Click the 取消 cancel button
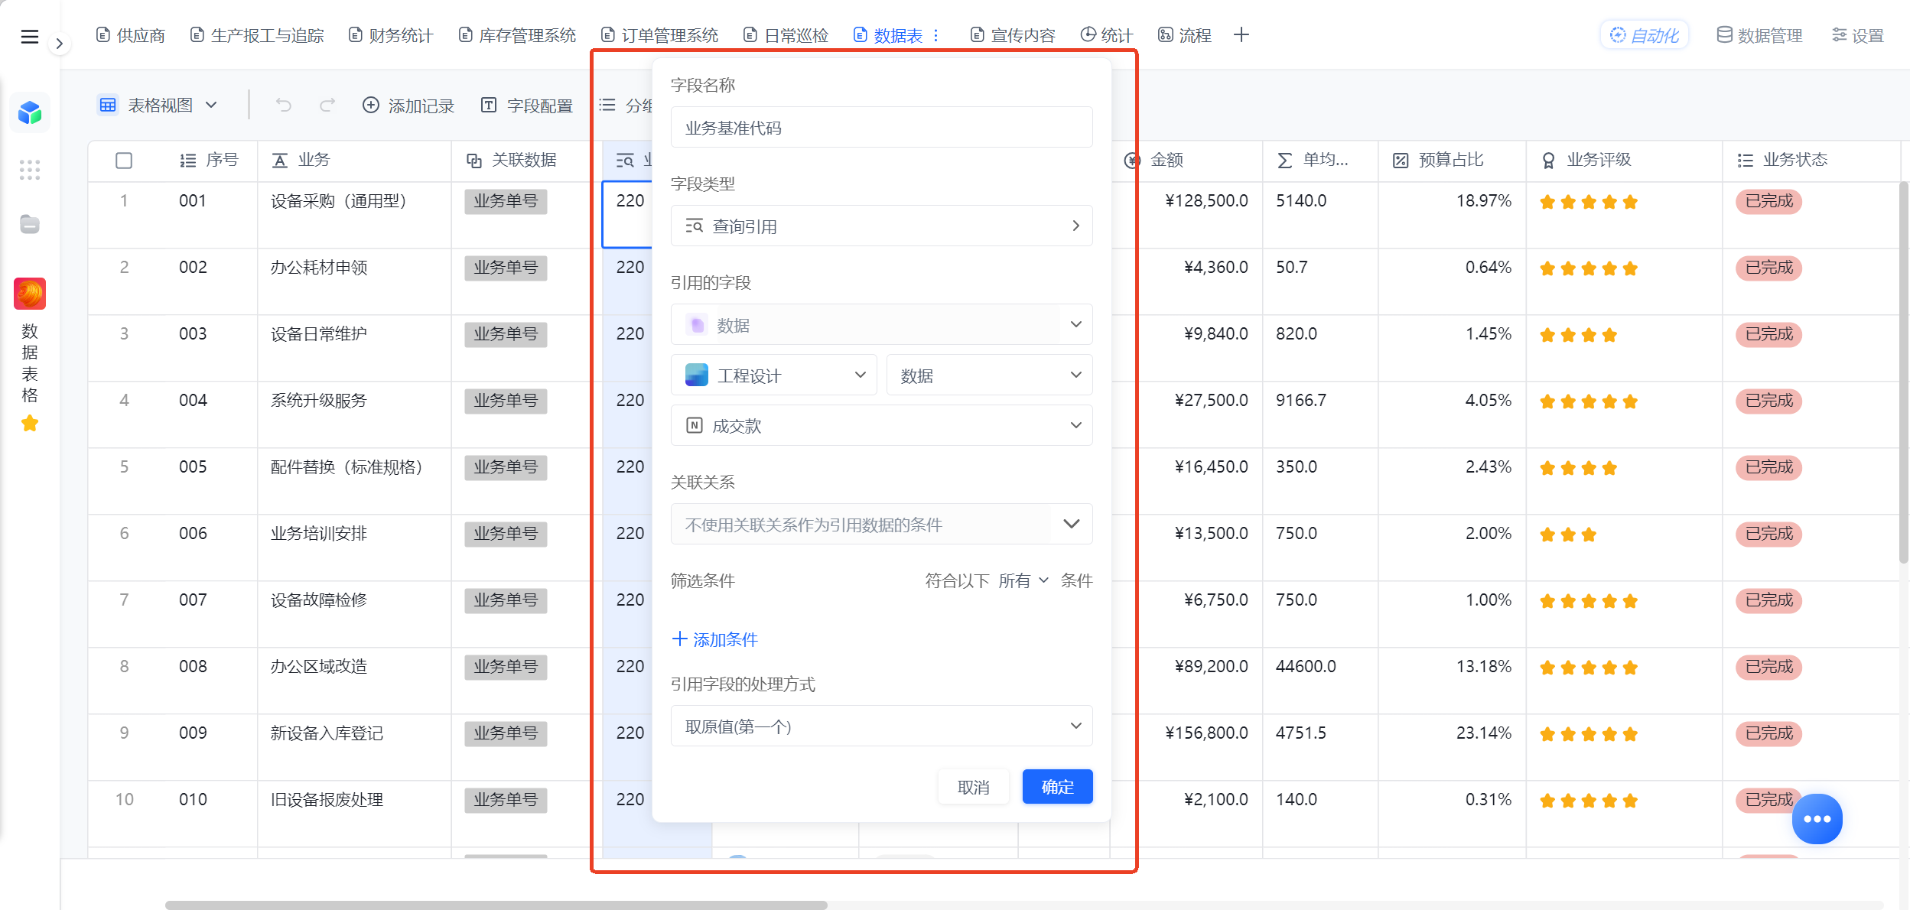Viewport: 1910px width, 910px height. point(973,787)
